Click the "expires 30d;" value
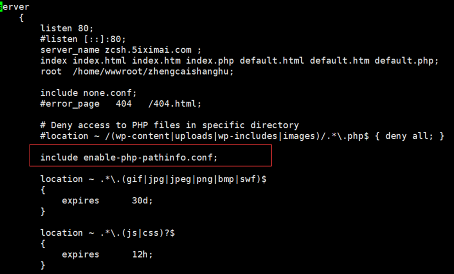This screenshot has width=454, height=274. pyautogui.click(x=107, y=201)
